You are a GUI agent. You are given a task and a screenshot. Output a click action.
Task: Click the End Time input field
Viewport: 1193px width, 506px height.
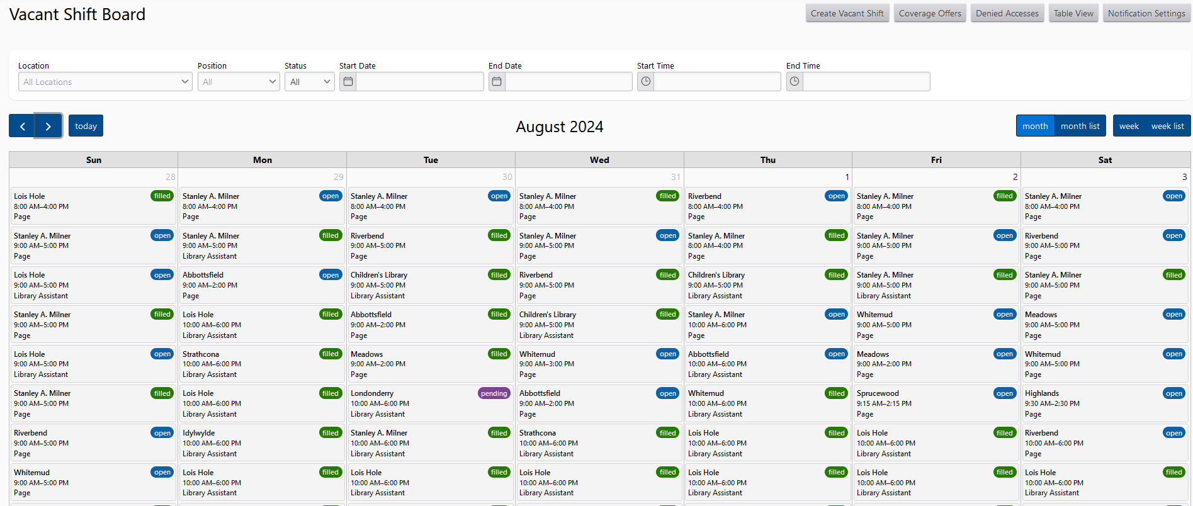tap(866, 82)
